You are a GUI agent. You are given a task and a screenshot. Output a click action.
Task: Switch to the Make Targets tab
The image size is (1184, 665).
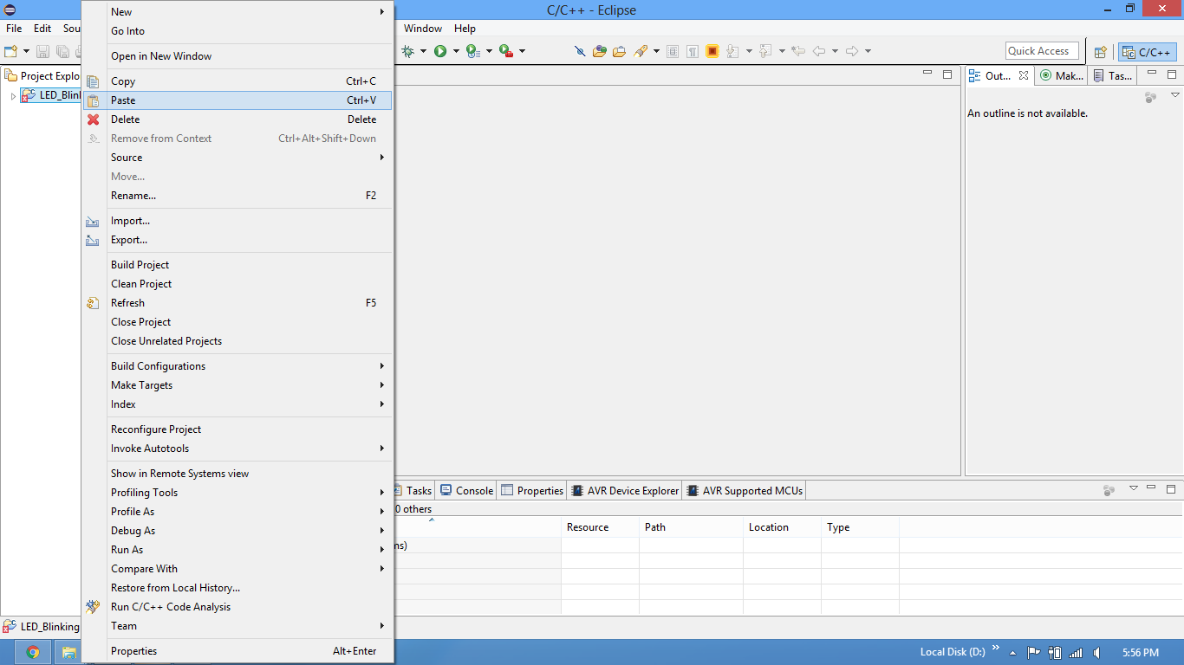pyautogui.click(x=1063, y=76)
